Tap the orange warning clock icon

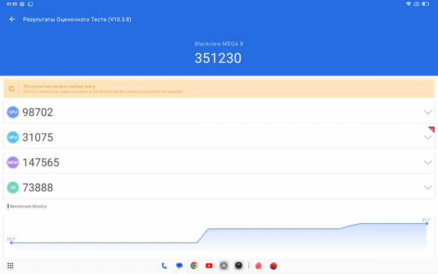(x=12, y=89)
